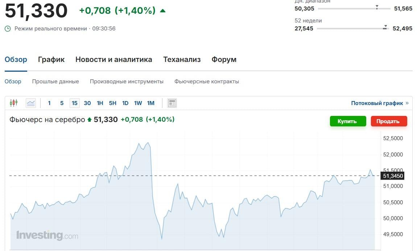Click the green up-arrow beside +1,40%

tap(163, 11)
